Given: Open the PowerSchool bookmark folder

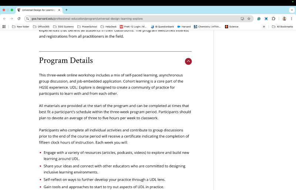Looking at the screenshot, I should coord(87,27).
